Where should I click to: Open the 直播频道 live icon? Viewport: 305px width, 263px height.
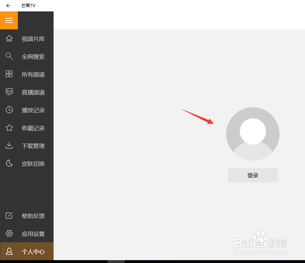point(9,92)
